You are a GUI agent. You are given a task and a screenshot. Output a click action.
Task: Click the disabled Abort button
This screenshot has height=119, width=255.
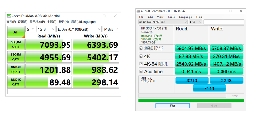point(214,106)
